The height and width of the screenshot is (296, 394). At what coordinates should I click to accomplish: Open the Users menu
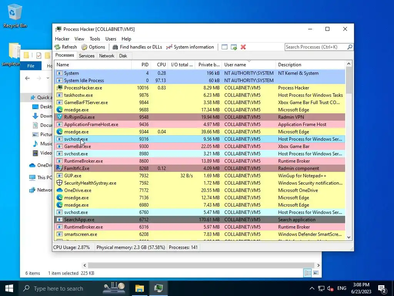pos(110,39)
